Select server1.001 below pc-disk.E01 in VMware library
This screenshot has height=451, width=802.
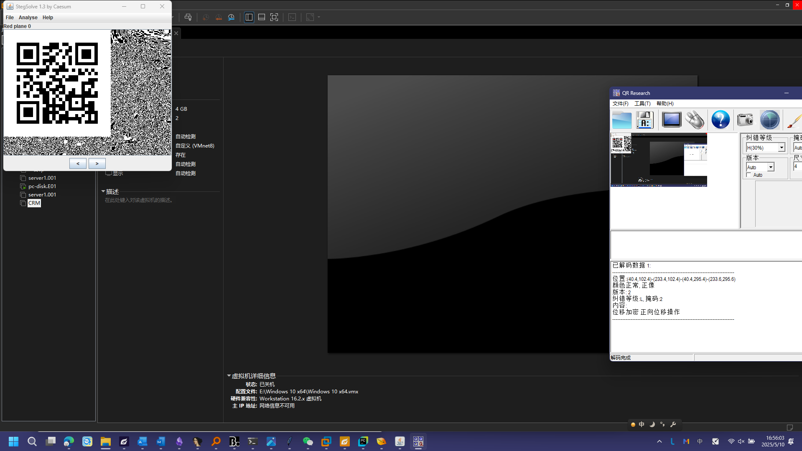click(42, 195)
